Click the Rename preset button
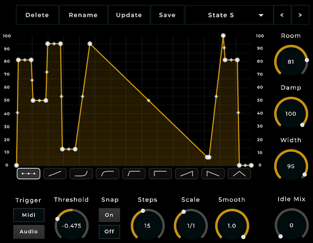This screenshot has height=243, width=313. click(83, 15)
